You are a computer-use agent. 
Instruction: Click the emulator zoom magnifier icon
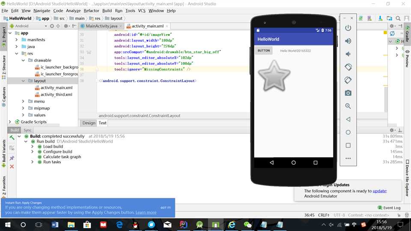348,106
